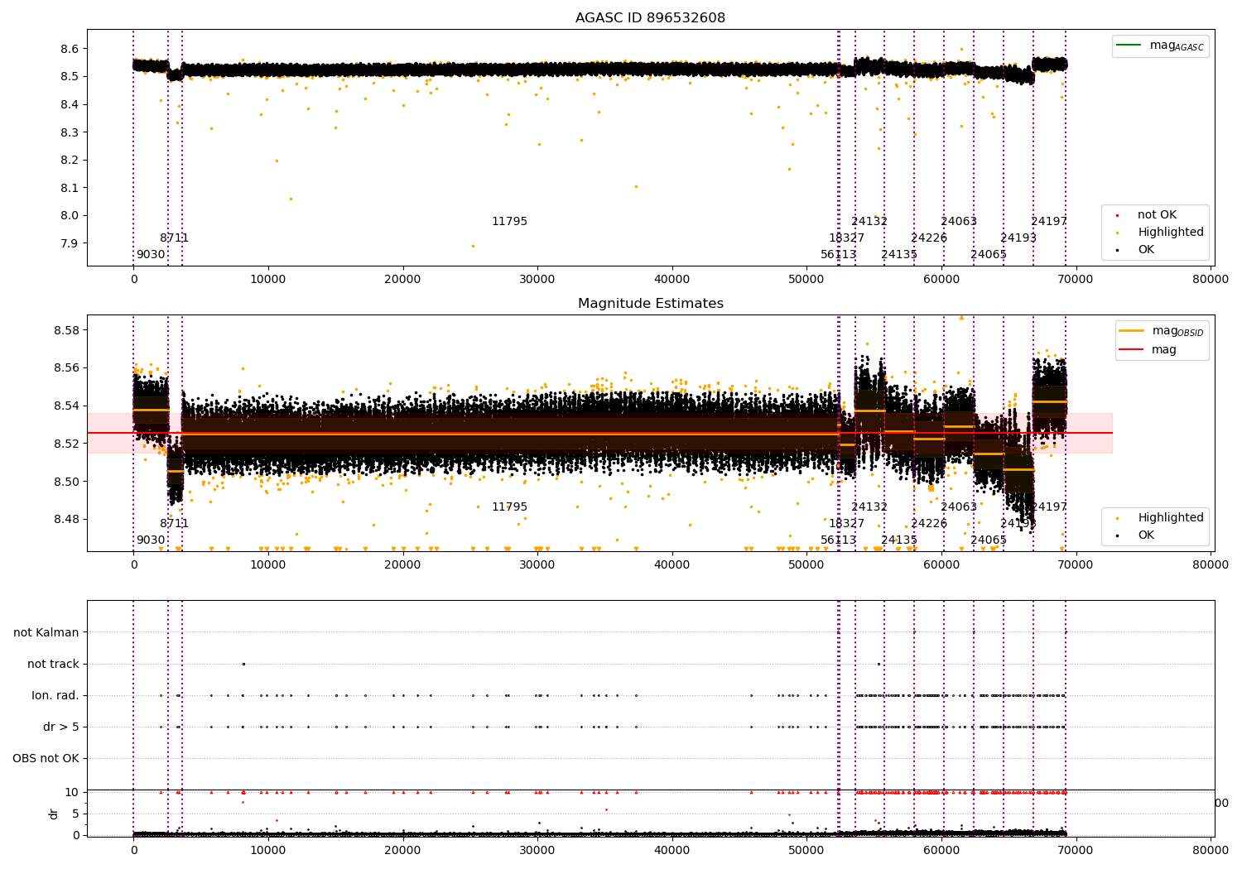Click x-axis tick '60000' under Magnitude Estimates plot
This screenshot has width=1242, height=869.
(x=941, y=565)
